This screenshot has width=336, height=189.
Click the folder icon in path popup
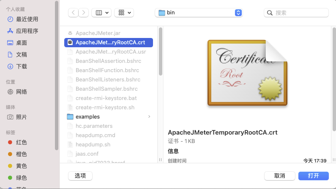162,13
